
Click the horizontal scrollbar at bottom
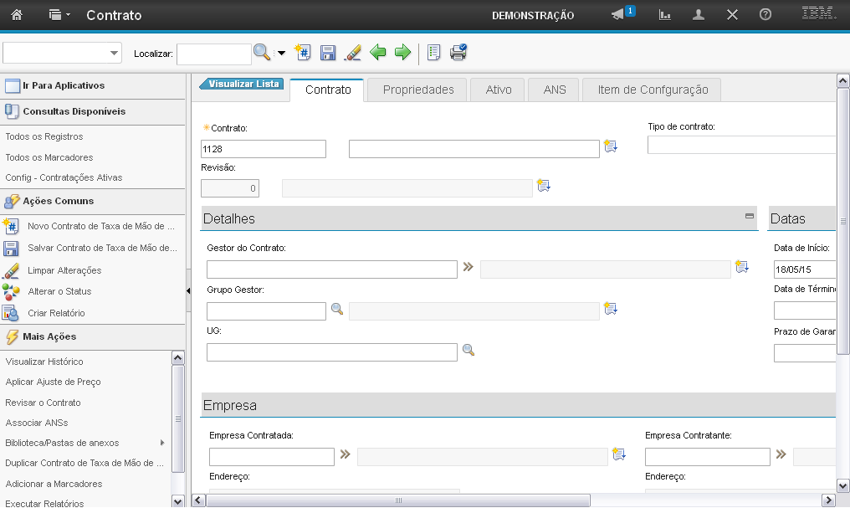point(398,500)
